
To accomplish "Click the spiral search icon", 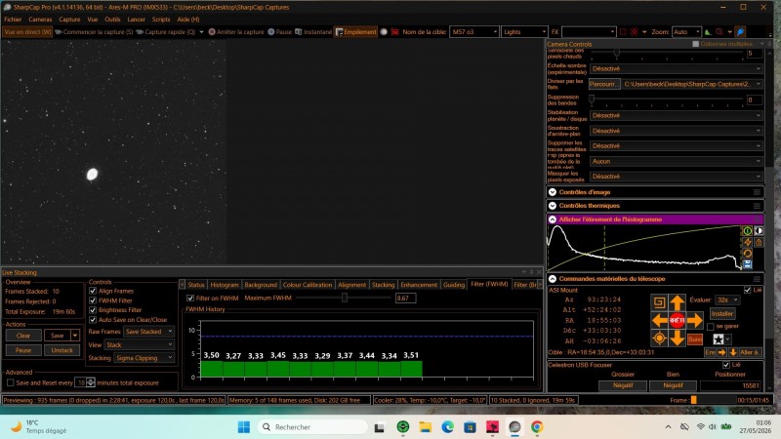I will point(660,302).
